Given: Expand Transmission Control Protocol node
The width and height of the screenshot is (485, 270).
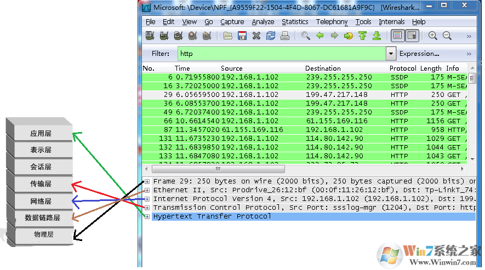Looking at the screenshot, I should pos(147,208).
